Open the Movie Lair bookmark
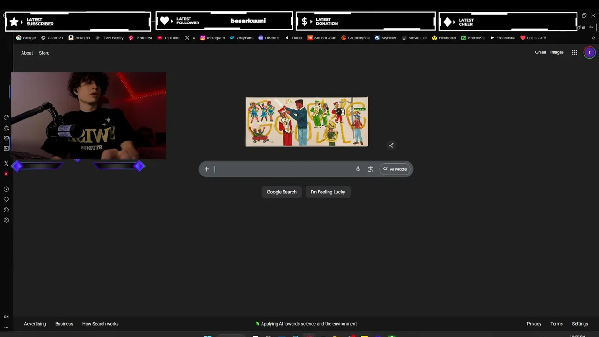Viewport: 599px width, 337px height. pos(414,38)
